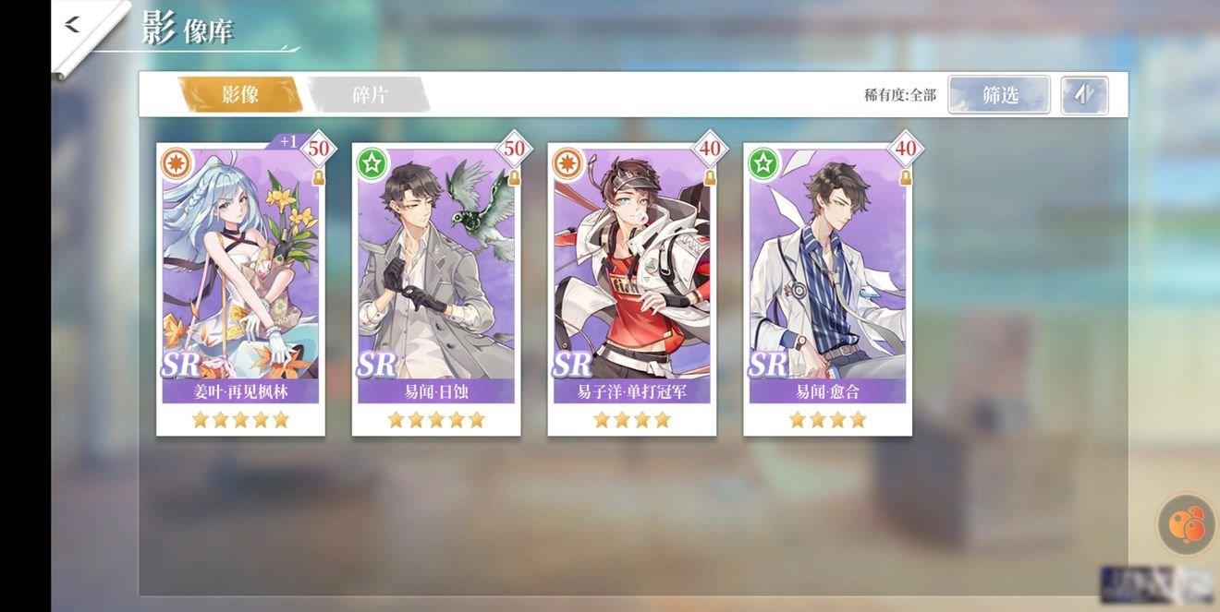1220x612 pixels.
Task: Toggle the sort order icon beside 筛选
Action: coord(1084,95)
